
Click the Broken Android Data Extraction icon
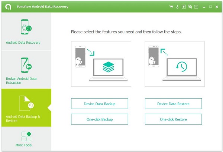point(26,65)
